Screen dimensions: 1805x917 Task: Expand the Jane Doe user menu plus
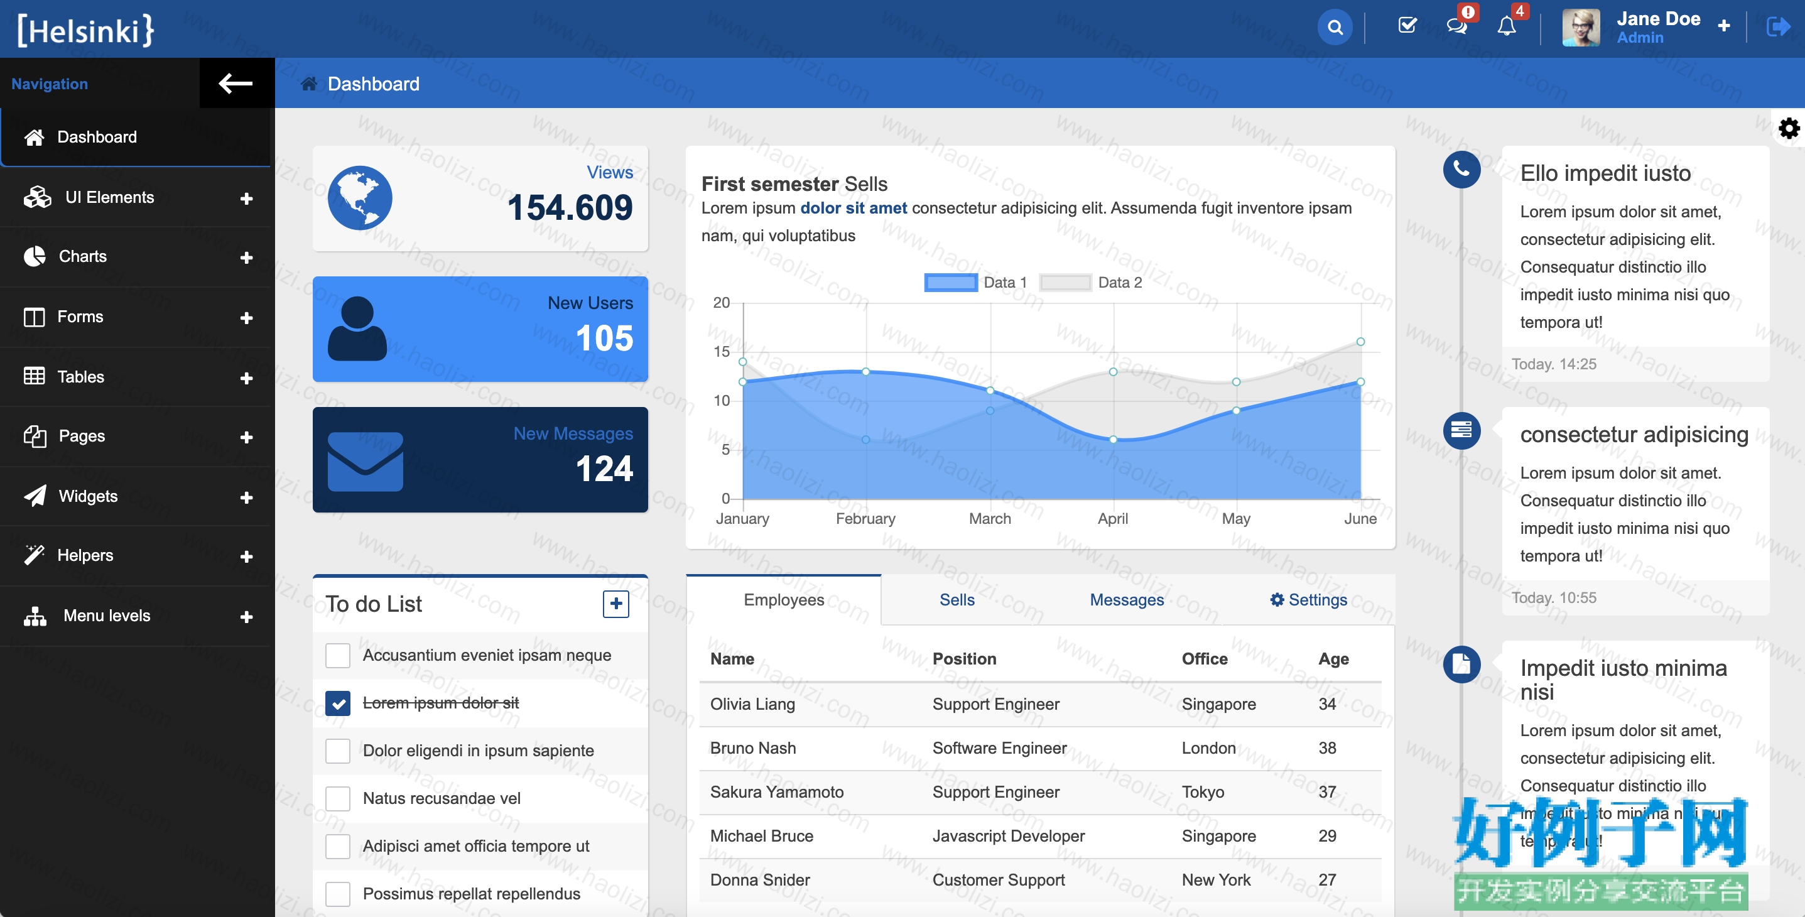click(x=1724, y=26)
